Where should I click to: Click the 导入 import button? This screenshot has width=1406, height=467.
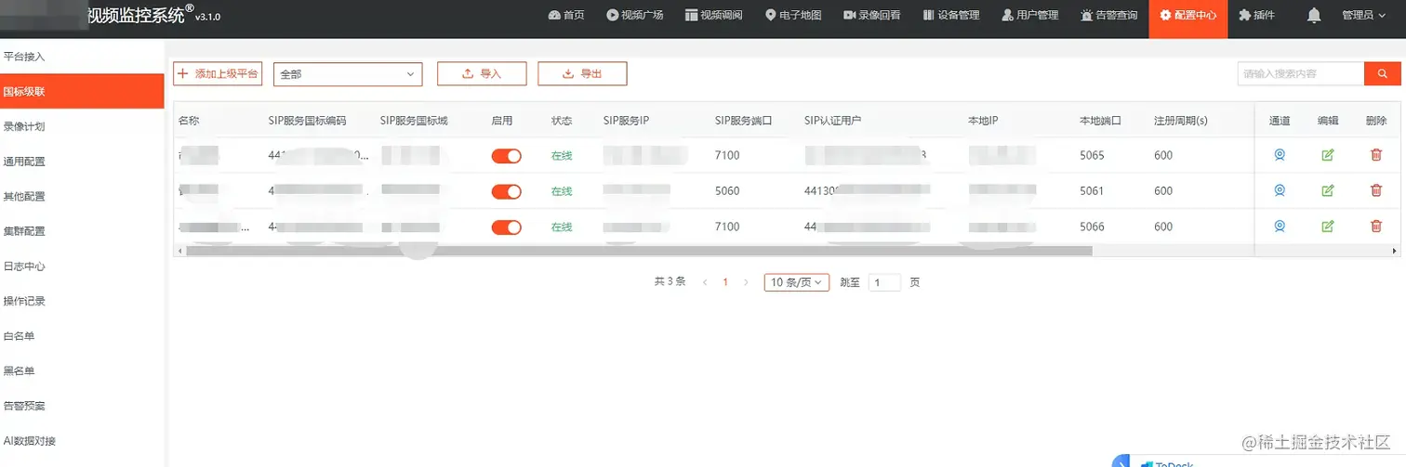point(482,74)
